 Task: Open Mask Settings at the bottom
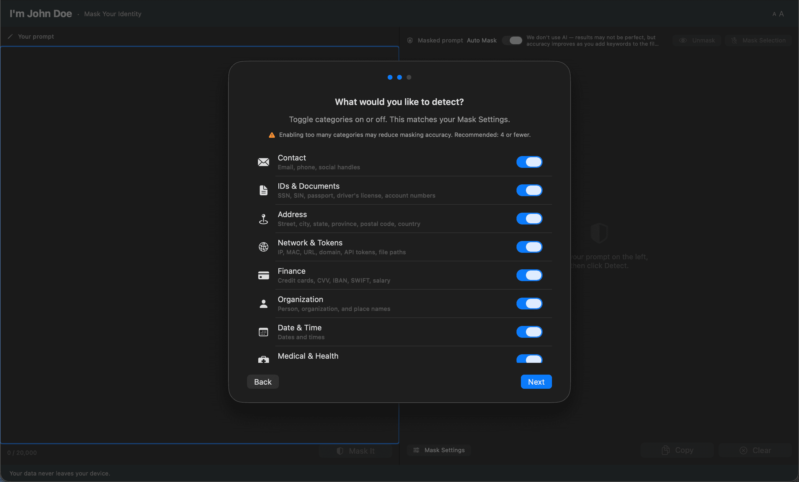[439, 450]
